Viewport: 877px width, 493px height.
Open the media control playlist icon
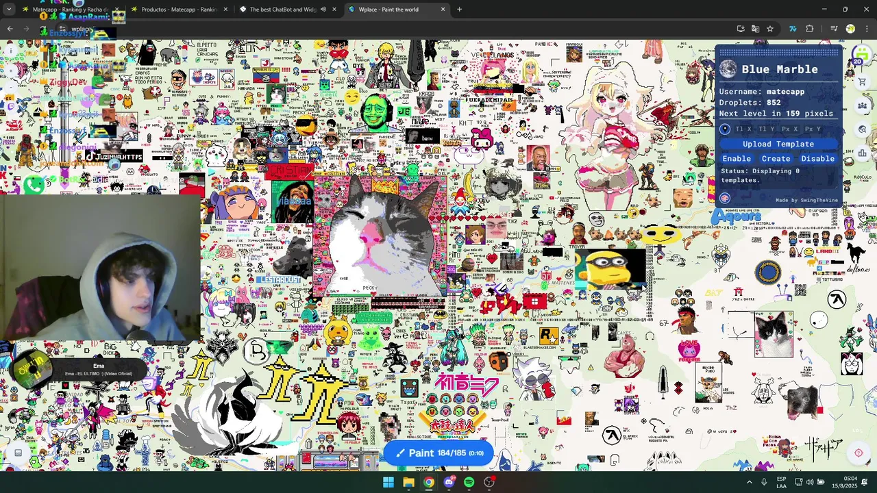point(834,29)
